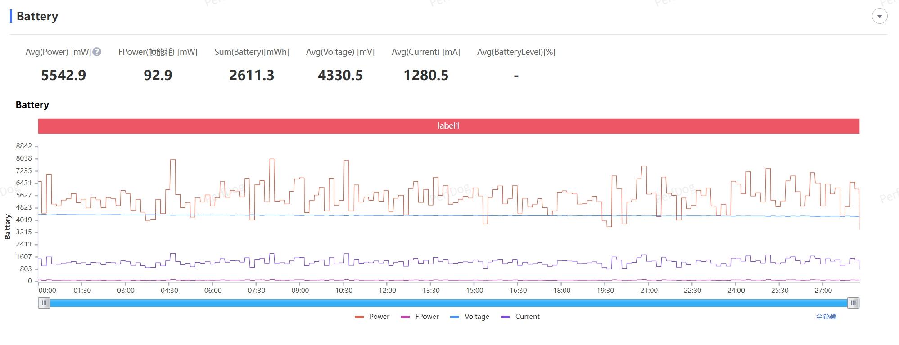The height and width of the screenshot is (345, 899).
Task: Grab the left handle of the time range slider
Action: pos(44,303)
